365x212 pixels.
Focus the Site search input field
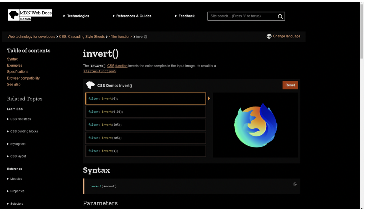click(242, 16)
